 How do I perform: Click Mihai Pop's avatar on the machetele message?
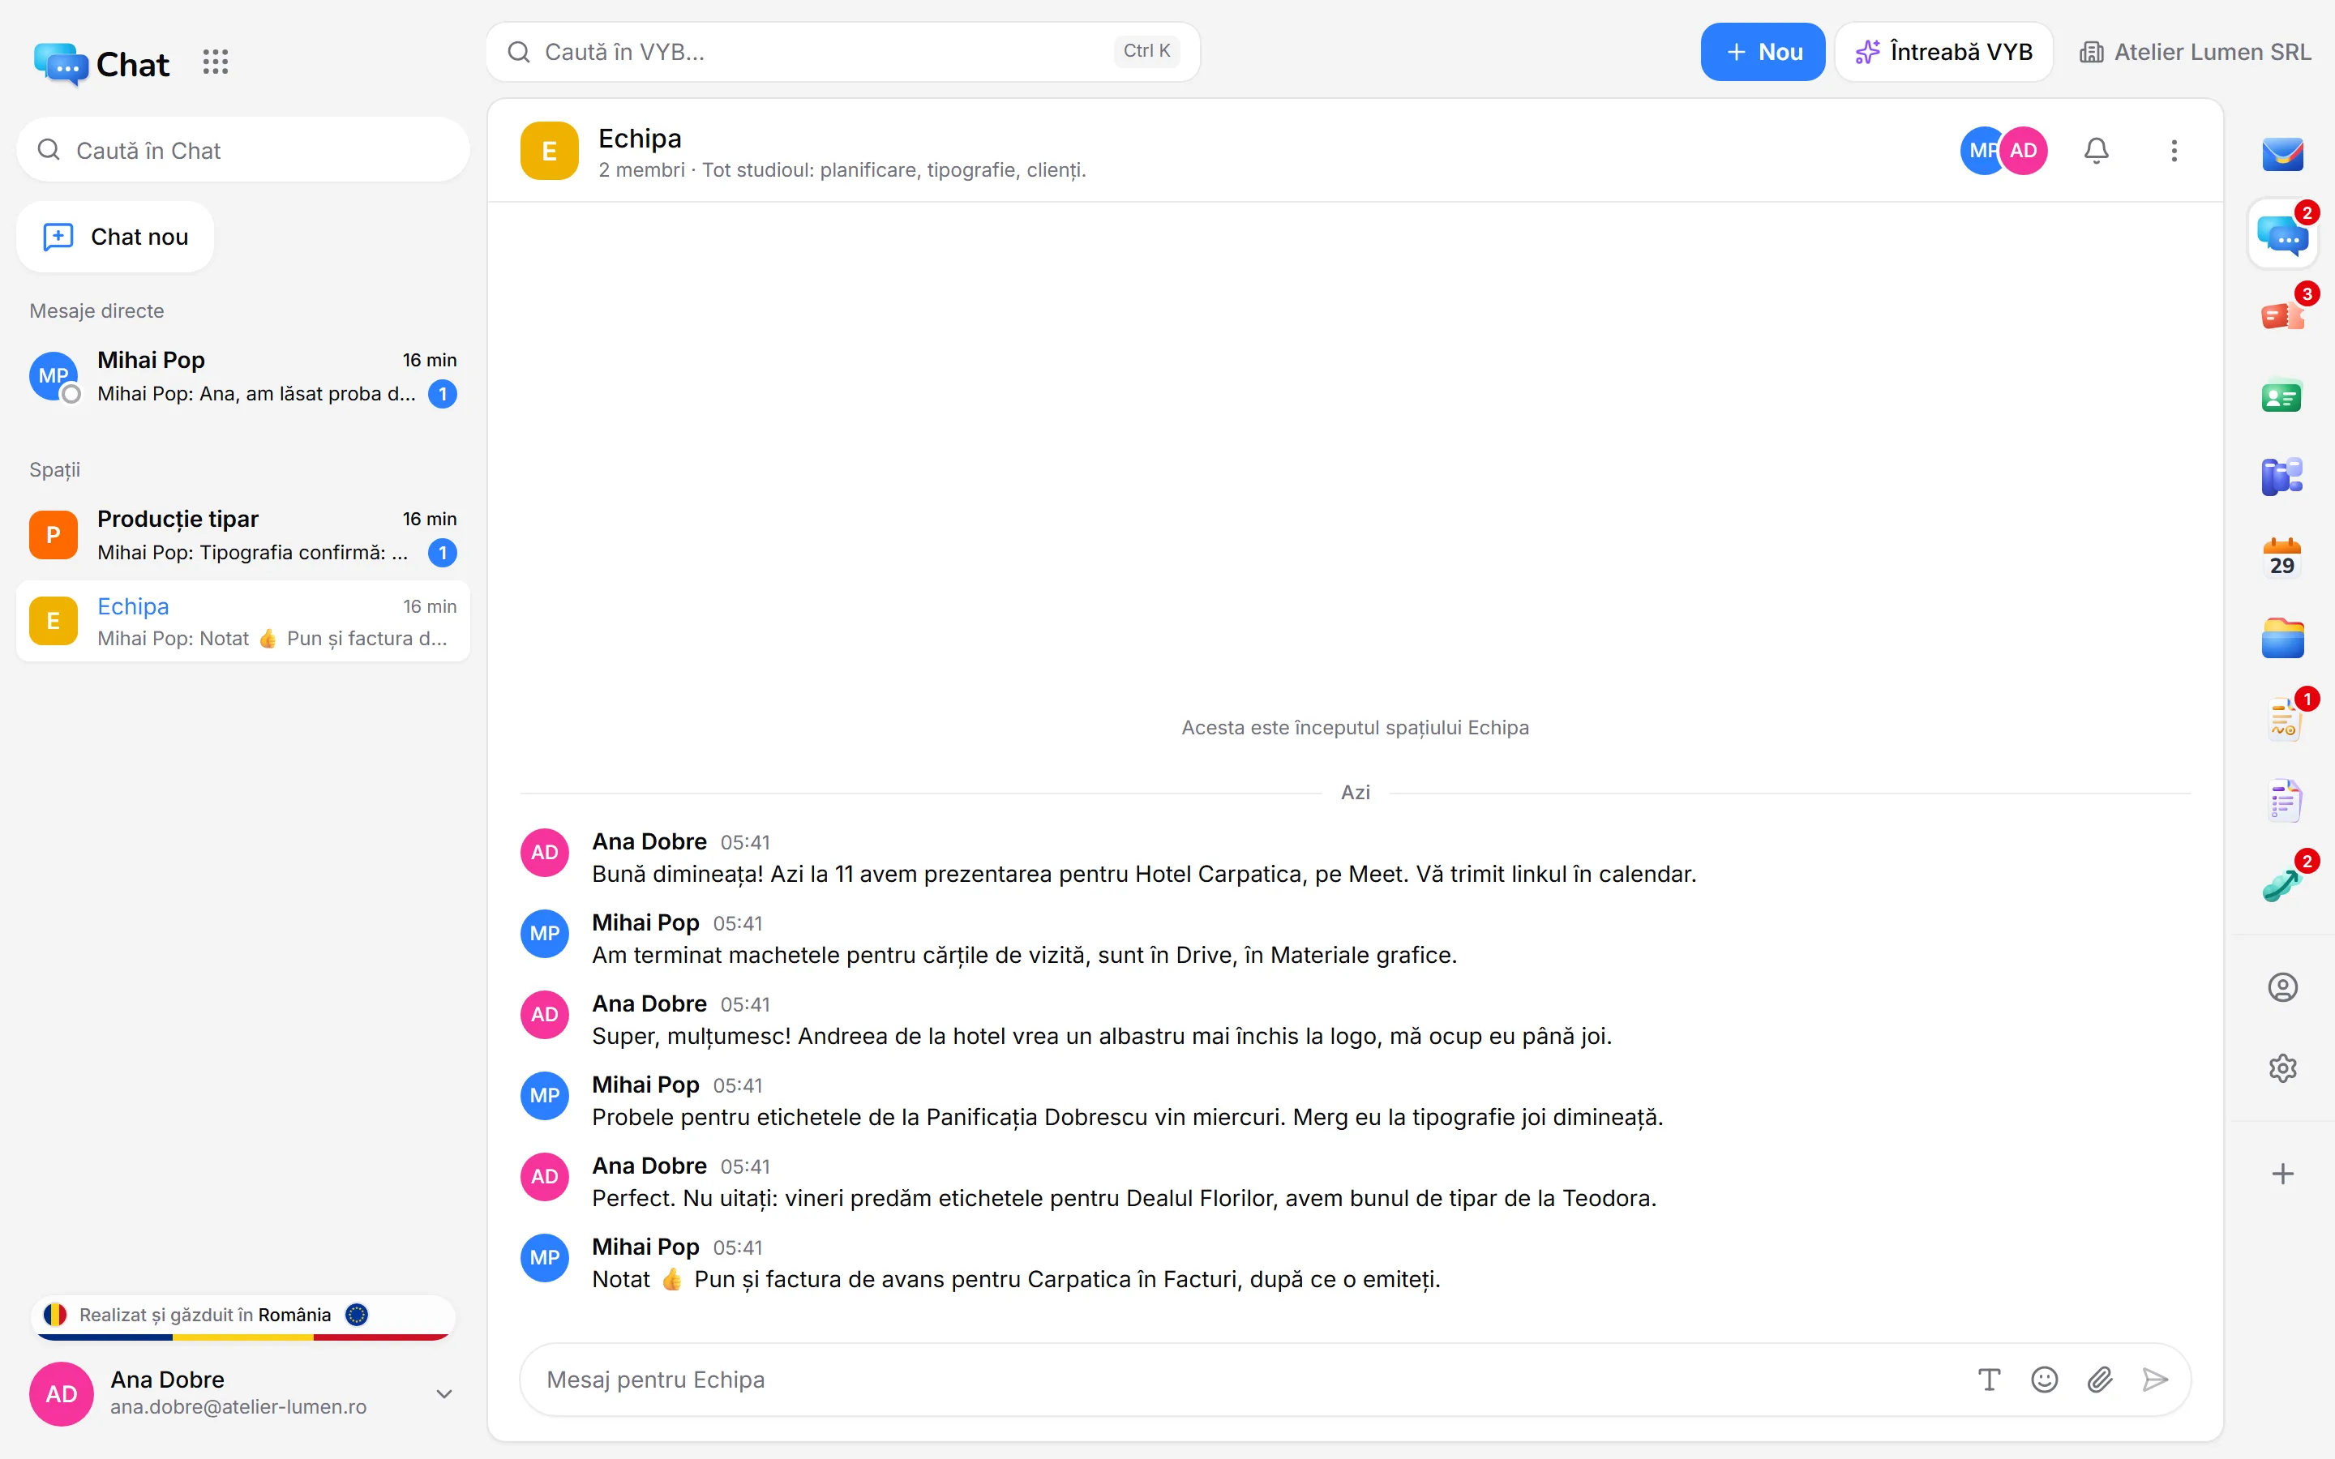[x=545, y=934]
